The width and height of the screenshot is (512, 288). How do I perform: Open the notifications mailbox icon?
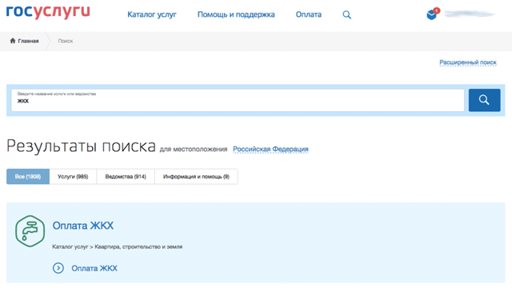point(433,14)
